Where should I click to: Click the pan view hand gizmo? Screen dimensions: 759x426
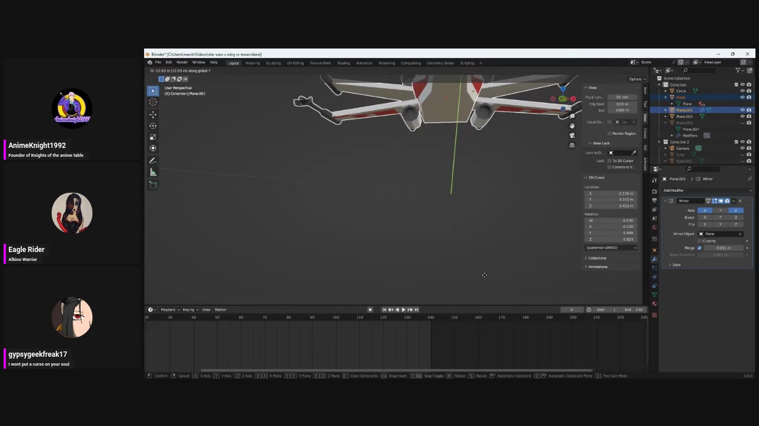(572, 125)
